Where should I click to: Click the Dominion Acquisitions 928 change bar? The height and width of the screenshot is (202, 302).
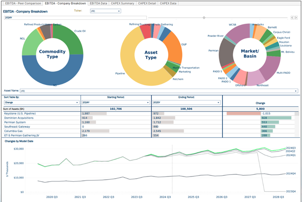tap(276, 118)
